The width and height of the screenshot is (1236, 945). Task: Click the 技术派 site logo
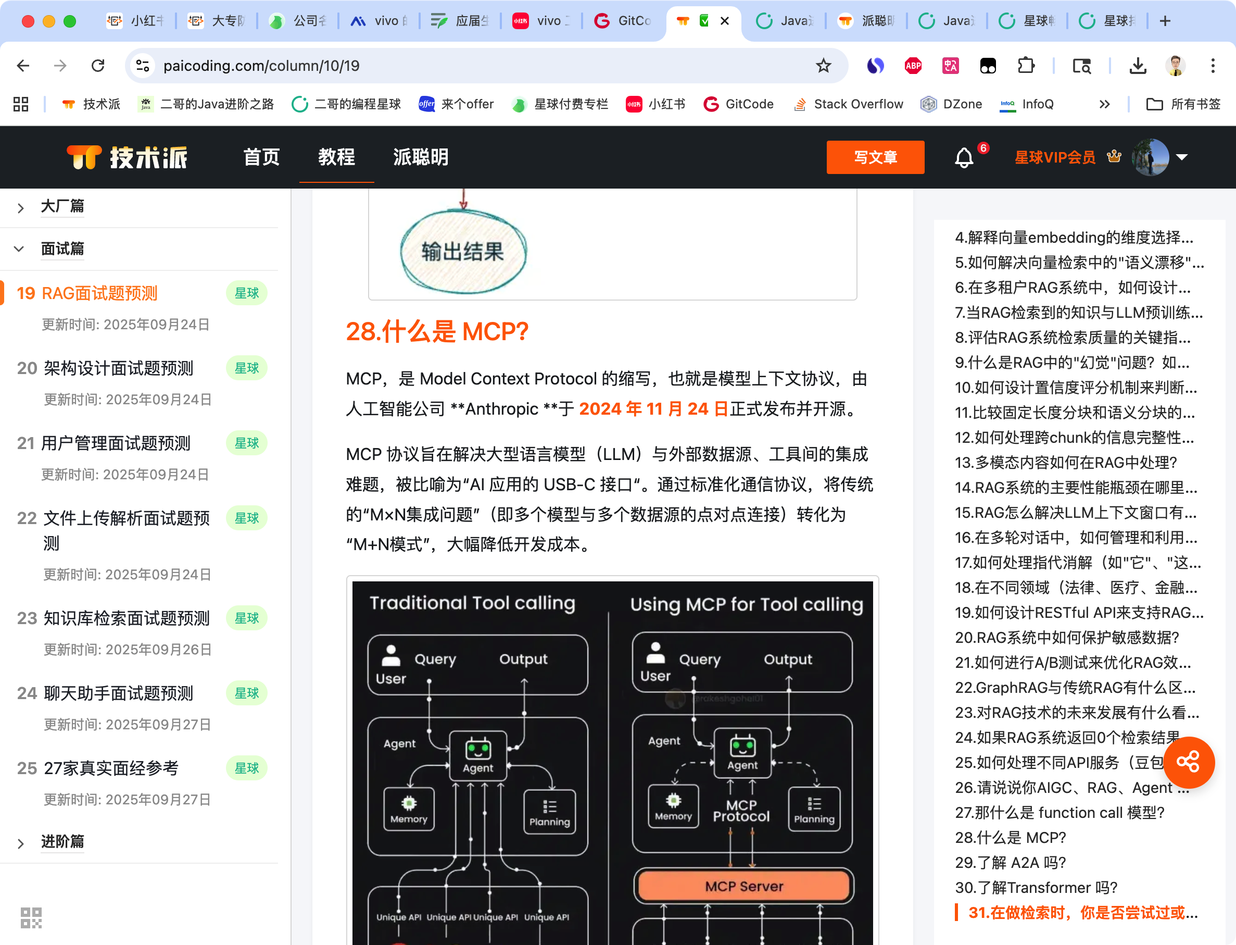point(127,157)
